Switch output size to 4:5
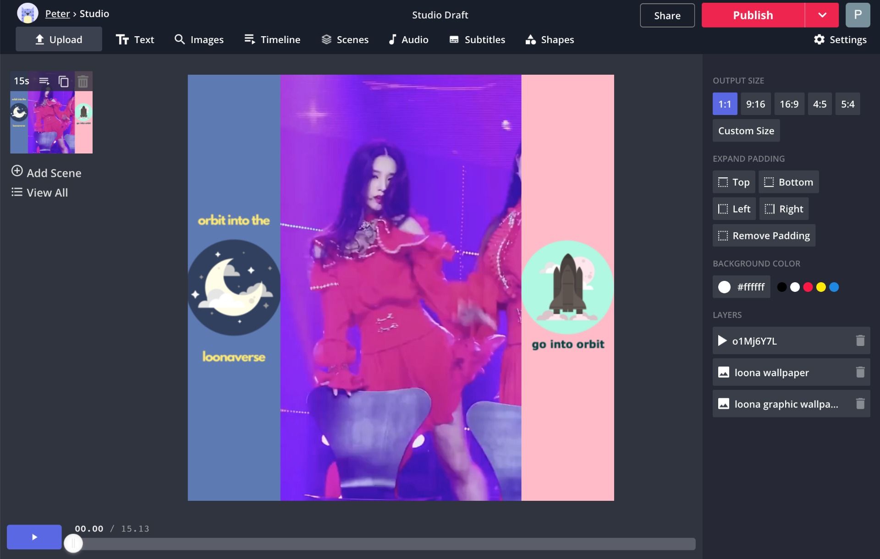 (x=819, y=104)
